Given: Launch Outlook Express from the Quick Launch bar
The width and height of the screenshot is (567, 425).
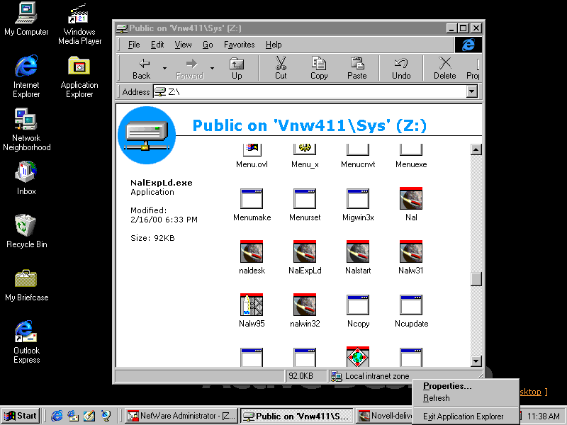Looking at the screenshot, I should [73, 416].
